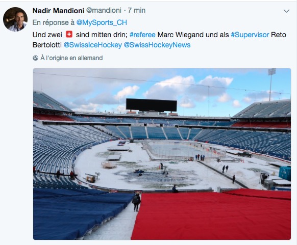
Task: Open the stadium photo attachment
Action: [x=162, y=154]
